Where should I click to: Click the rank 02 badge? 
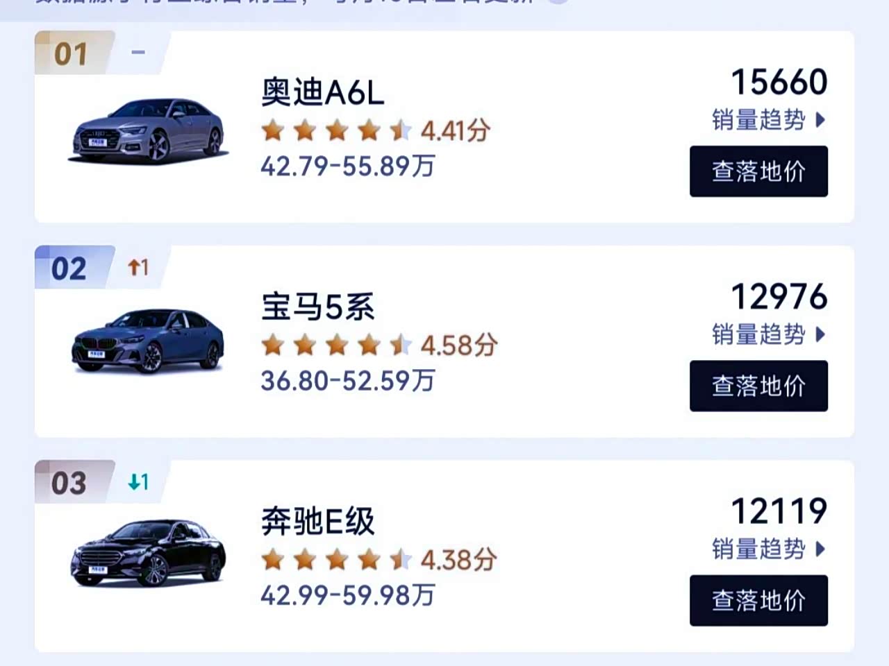tap(69, 268)
